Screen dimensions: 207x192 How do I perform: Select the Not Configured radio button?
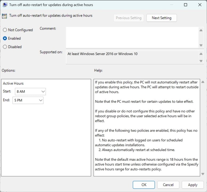5,30
